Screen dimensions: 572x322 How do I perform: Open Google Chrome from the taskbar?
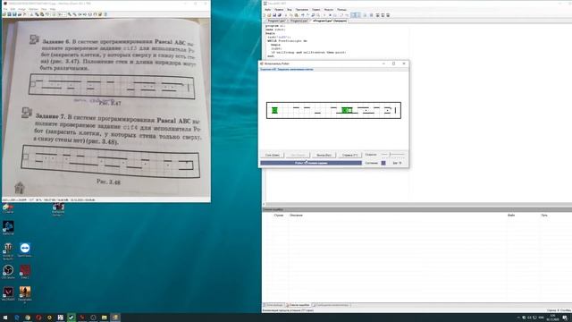point(28,318)
